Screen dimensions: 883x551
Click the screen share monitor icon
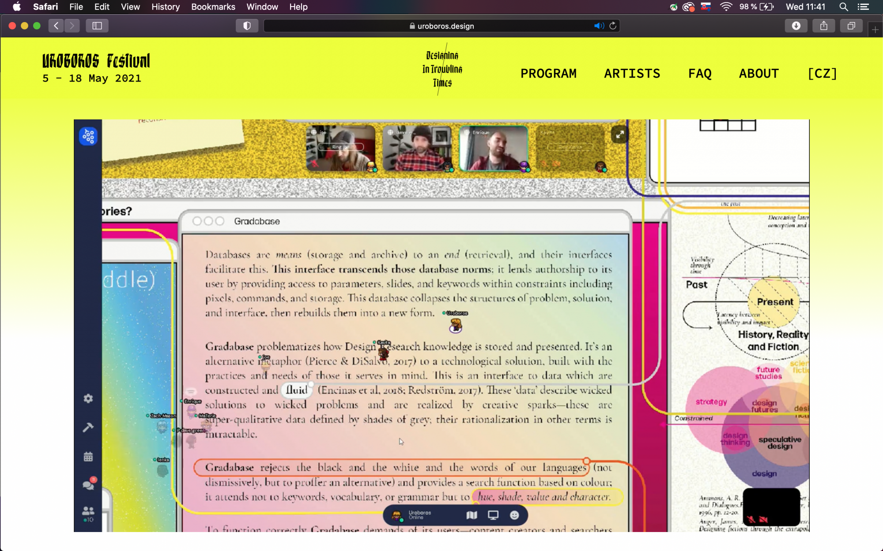[x=493, y=515]
